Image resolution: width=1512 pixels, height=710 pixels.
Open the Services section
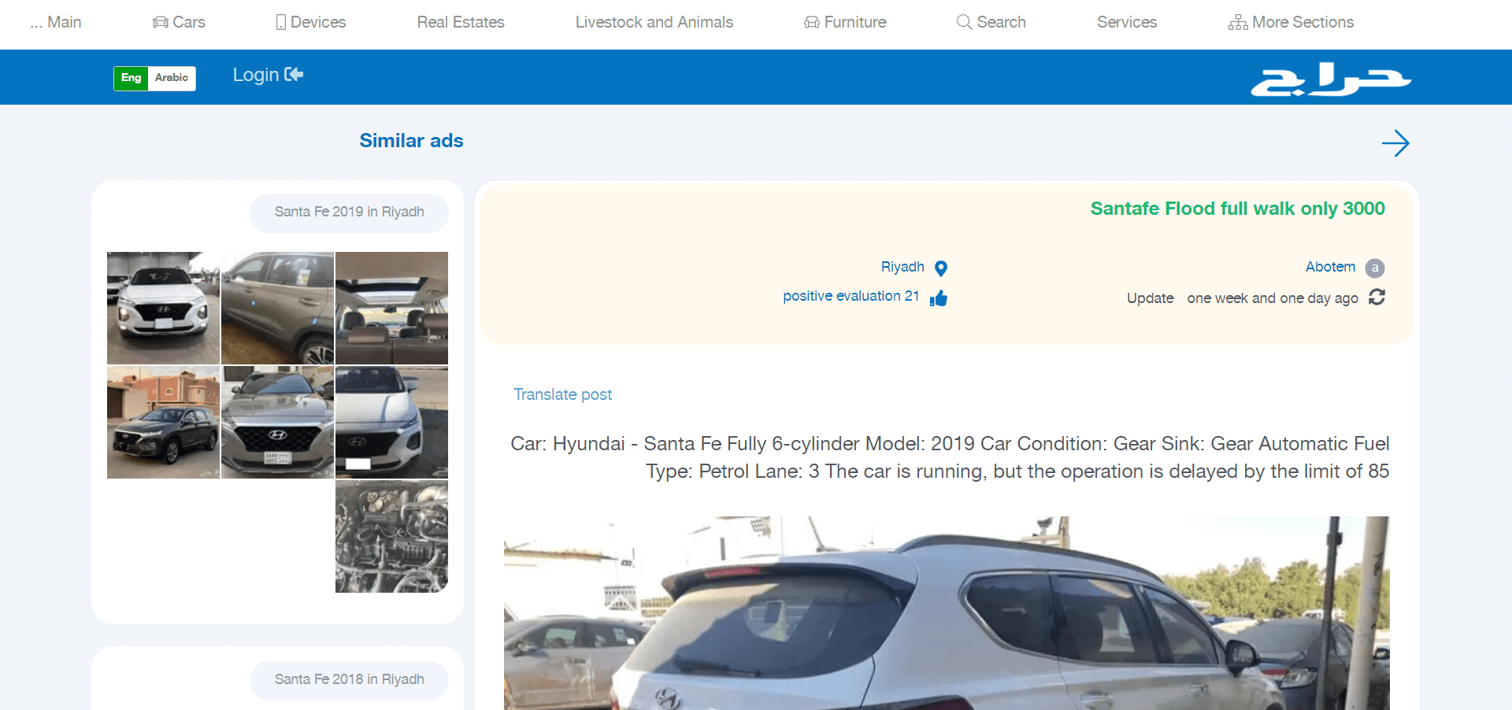1127,22
